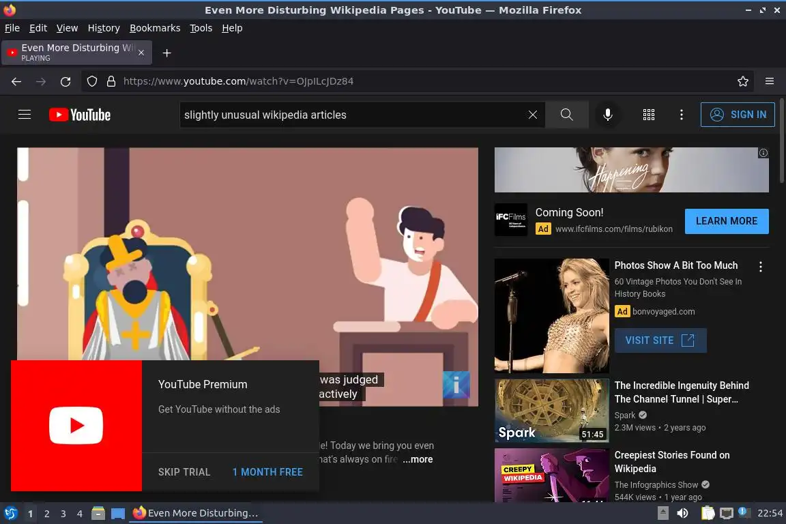Open the tracking protection shield

coord(91,81)
